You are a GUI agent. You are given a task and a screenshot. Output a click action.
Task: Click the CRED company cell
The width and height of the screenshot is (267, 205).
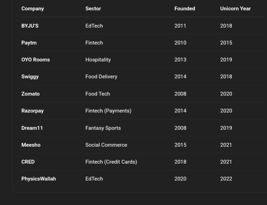pos(28,162)
